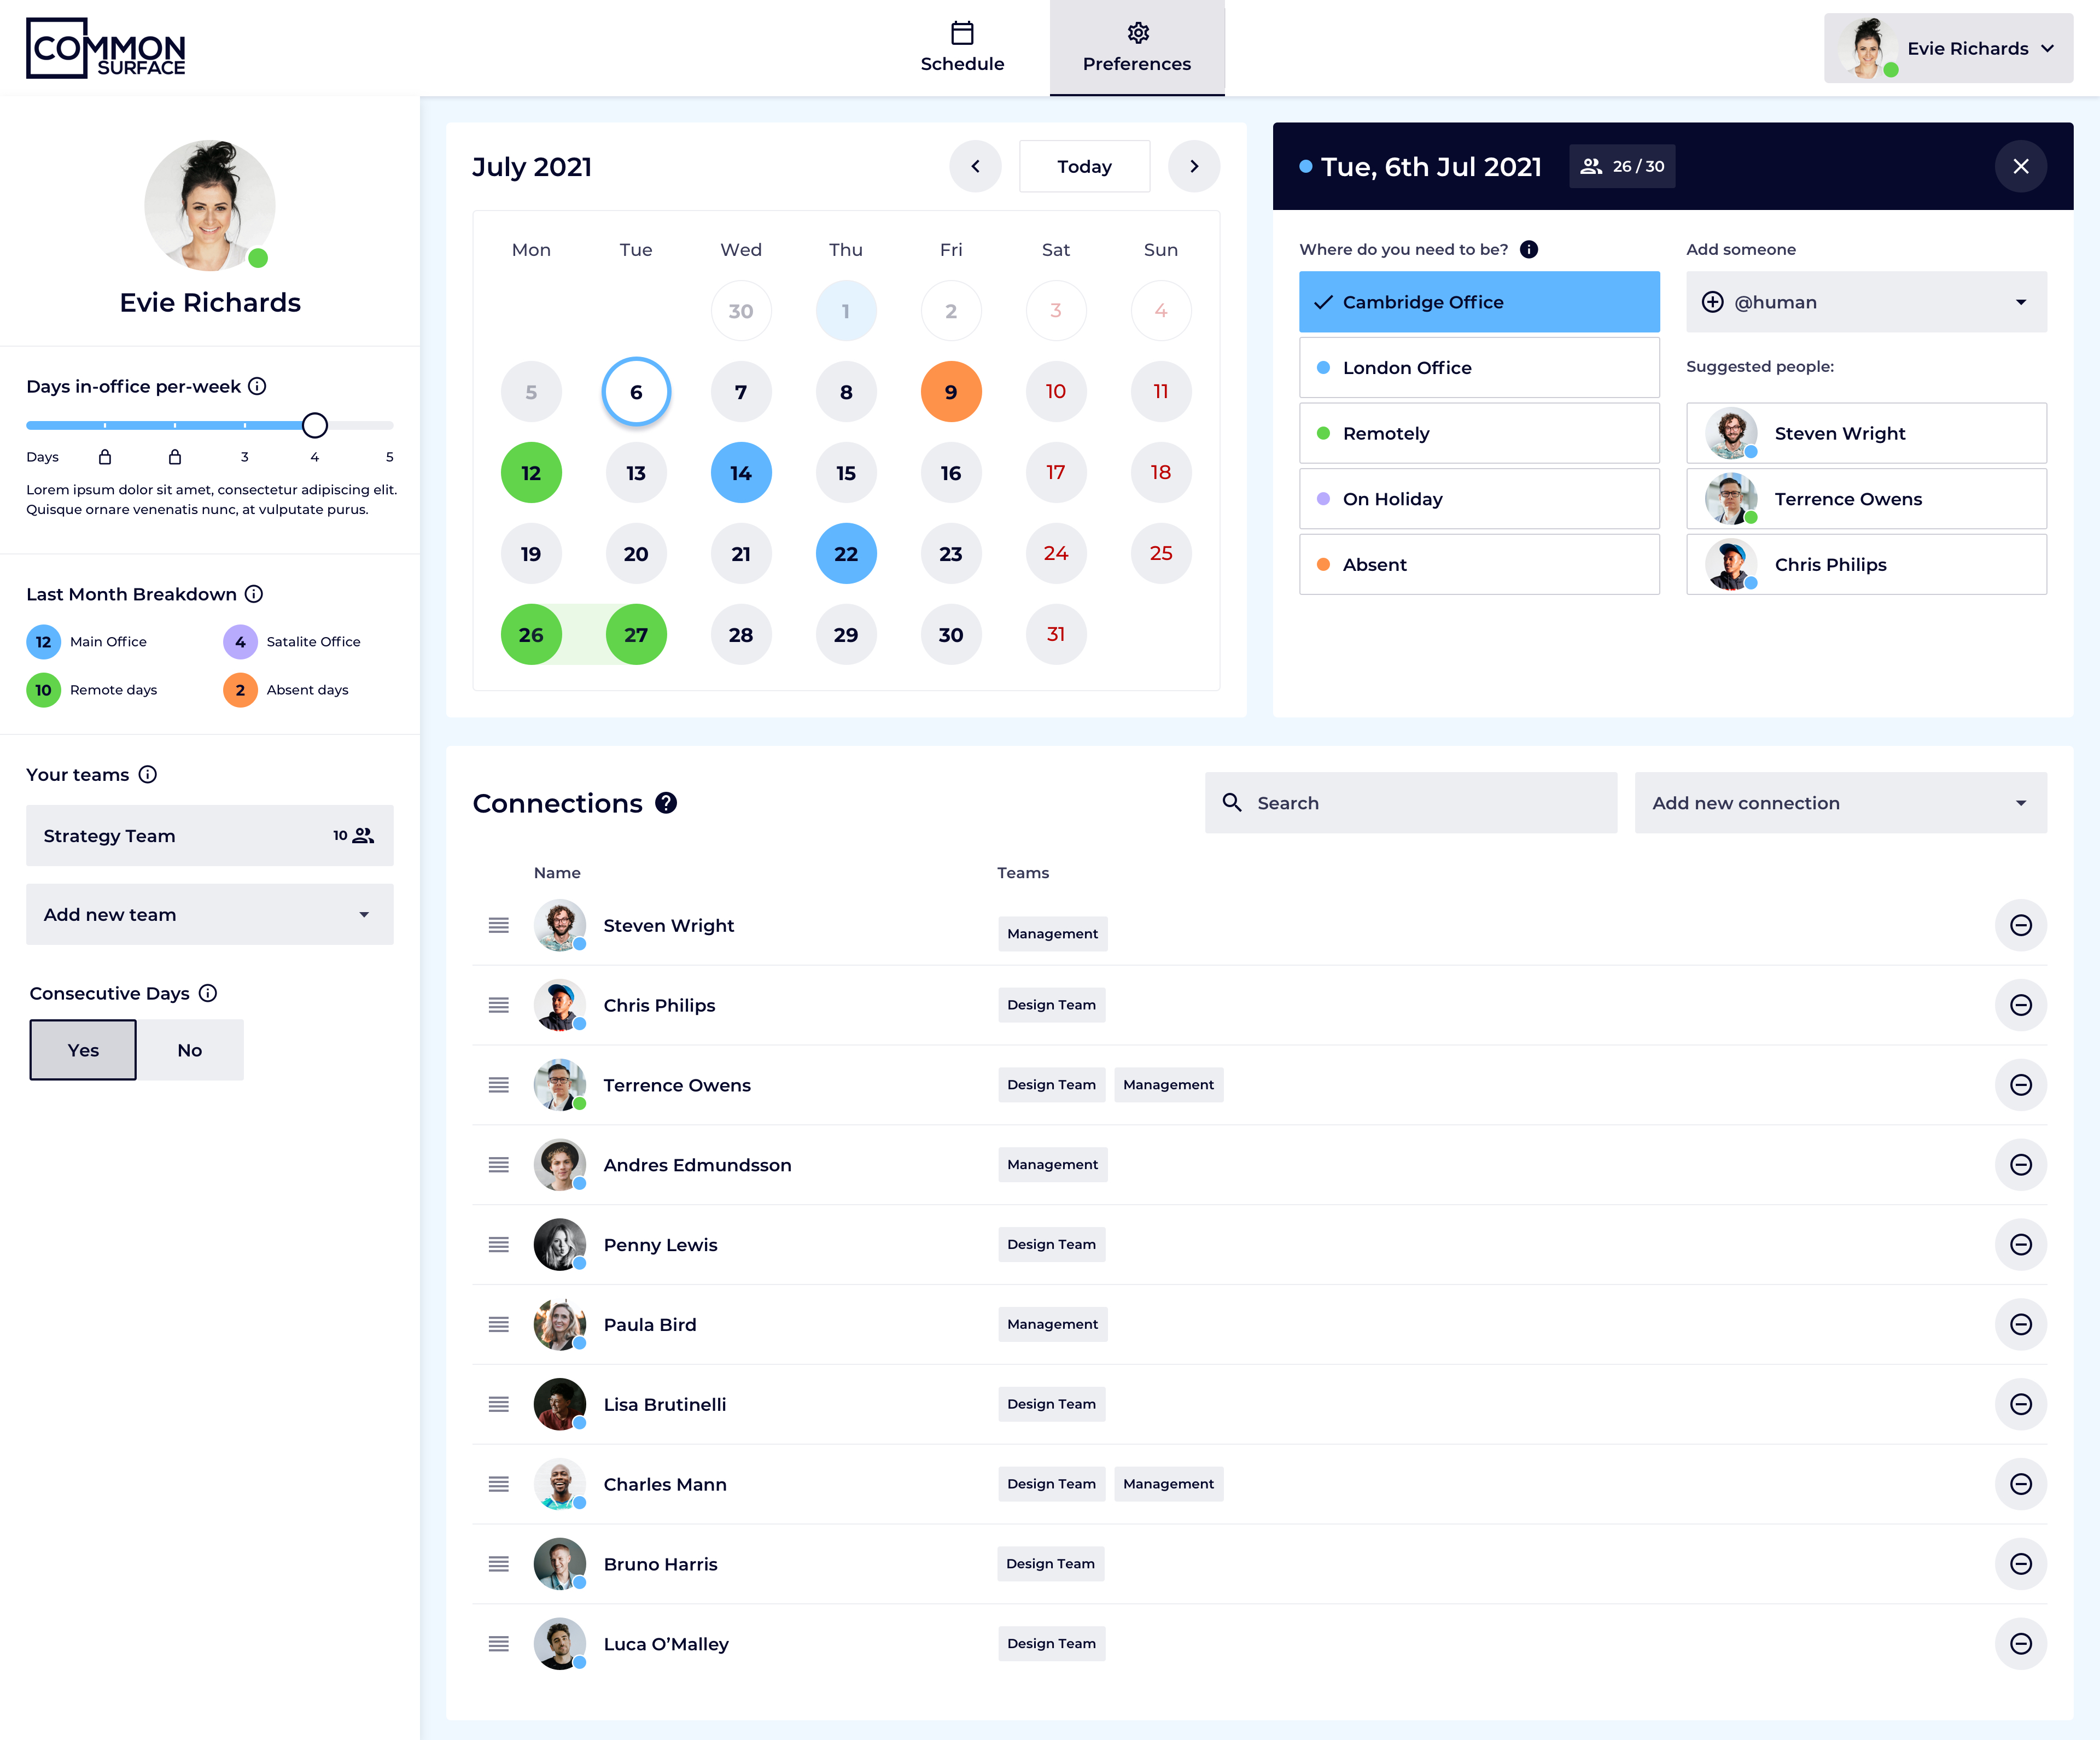Click help icon beside Connections heading
Image resolution: width=2100 pixels, height=1740 pixels.
(x=666, y=803)
